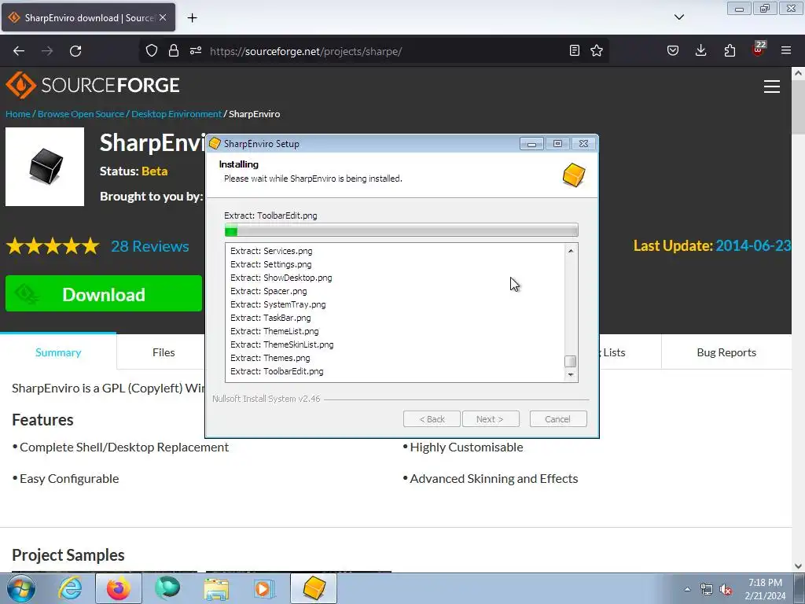The image size is (805, 604).
Task: Select log line Extract: Spacer.png
Action: pos(269,291)
